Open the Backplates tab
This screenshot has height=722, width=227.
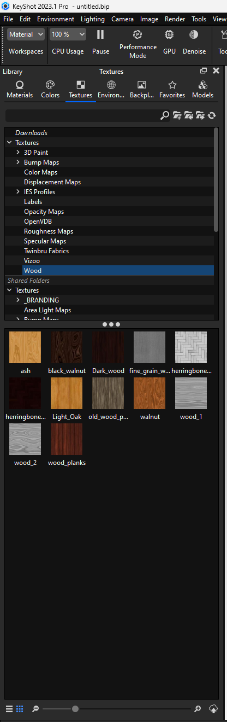pyautogui.click(x=142, y=89)
